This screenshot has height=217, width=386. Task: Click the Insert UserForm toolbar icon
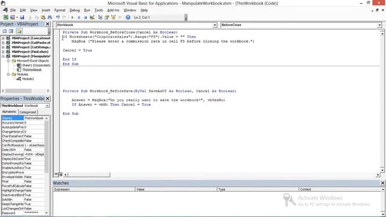click(12, 17)
